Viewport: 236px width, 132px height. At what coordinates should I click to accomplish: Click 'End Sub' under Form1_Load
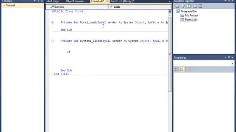pos(66,30)
